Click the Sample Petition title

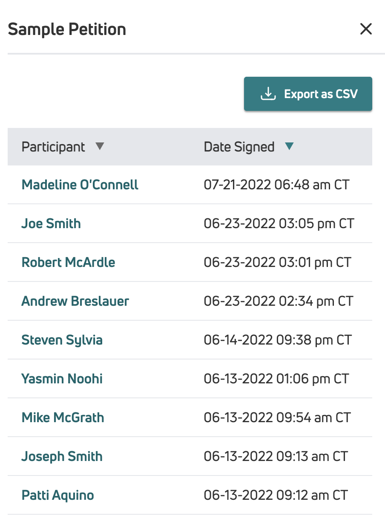tap(67, 29)
